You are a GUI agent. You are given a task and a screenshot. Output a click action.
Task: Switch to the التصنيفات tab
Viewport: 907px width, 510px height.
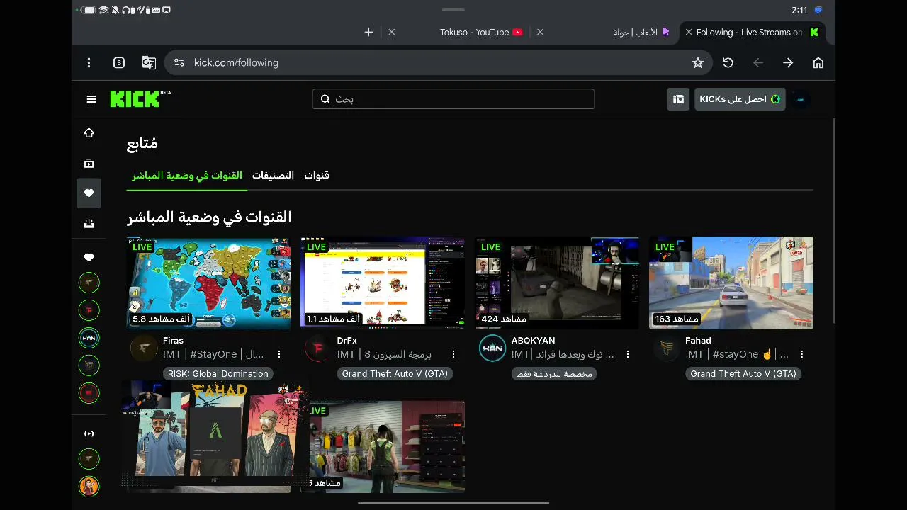[x=273, y=176]
